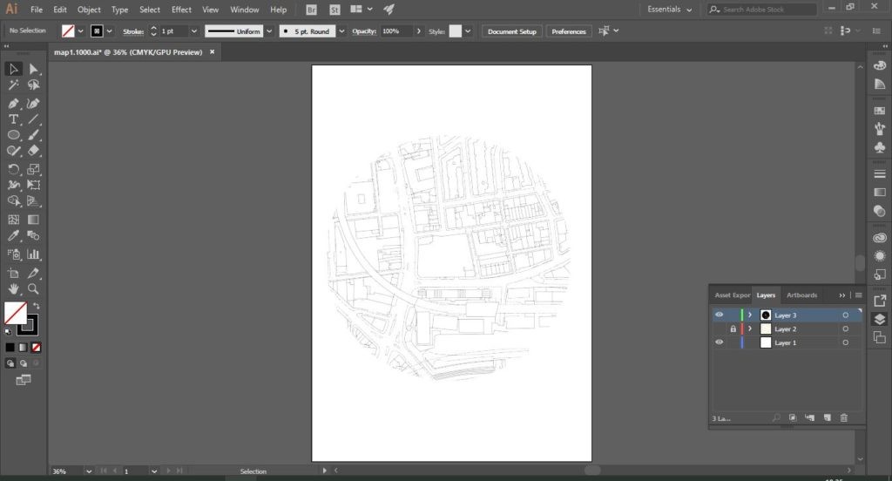The width and height of the screenshot is (892, 481).
Task: Expand Layer 3 contents
Action: click(750, 315)
